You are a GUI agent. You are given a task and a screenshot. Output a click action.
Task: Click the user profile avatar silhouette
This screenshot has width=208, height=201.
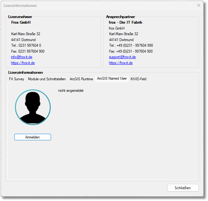[x=33, y=107]
